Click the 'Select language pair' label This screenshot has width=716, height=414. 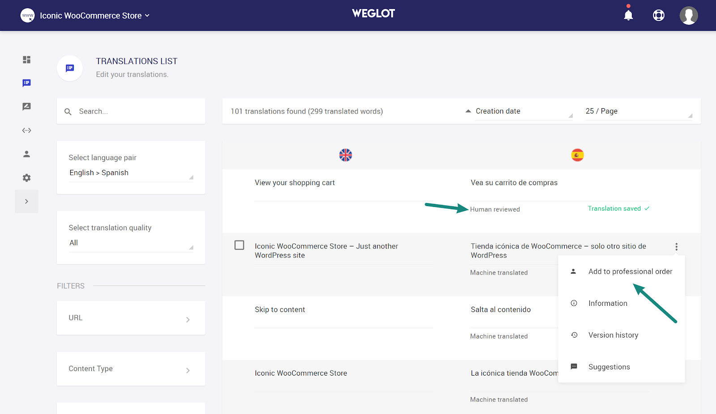click(102, 158)
